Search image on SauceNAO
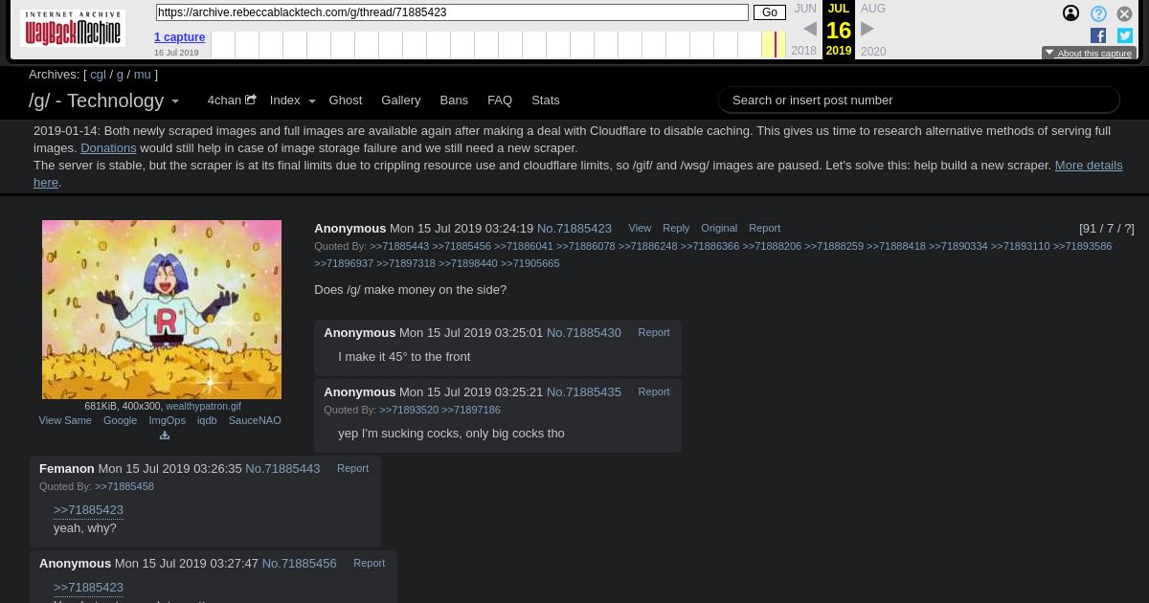1149x603 pixels. coord(255,420)
